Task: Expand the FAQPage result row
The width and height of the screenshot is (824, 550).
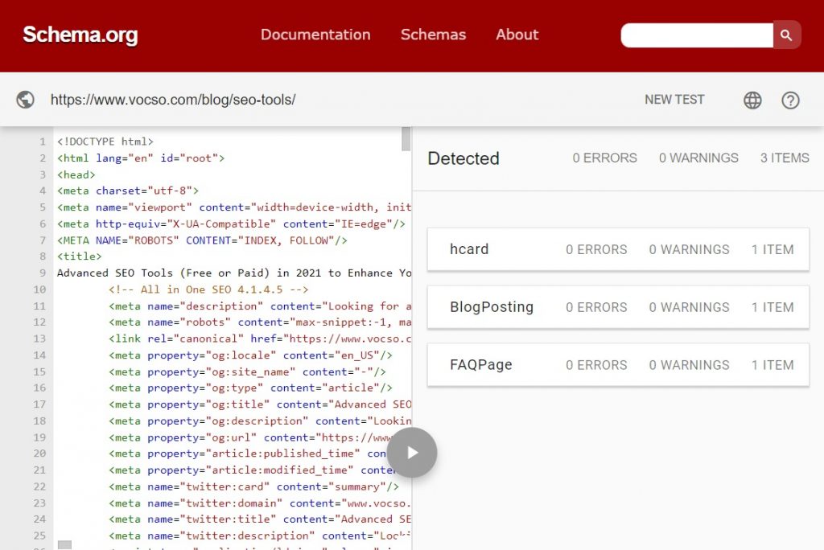Action: pos(617,365)
